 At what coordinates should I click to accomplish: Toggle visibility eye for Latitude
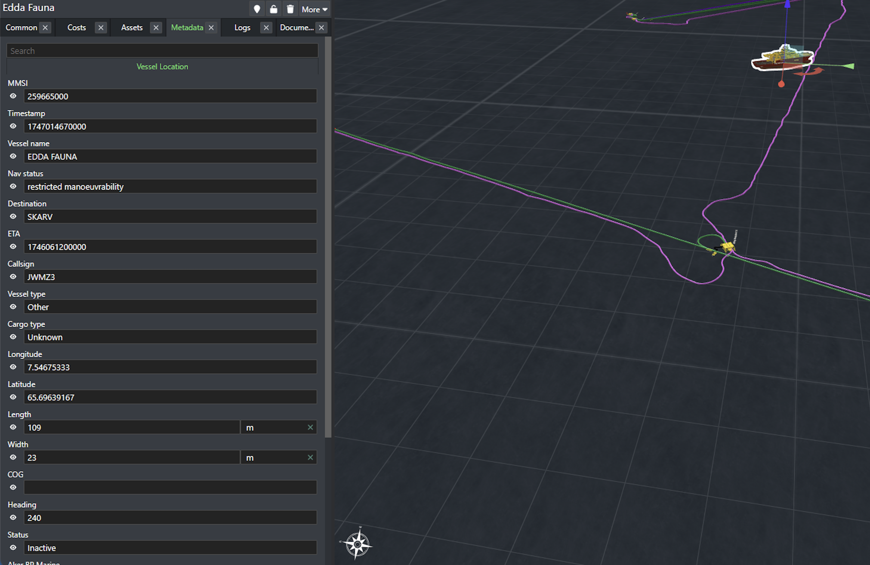(x=13, y=397)
